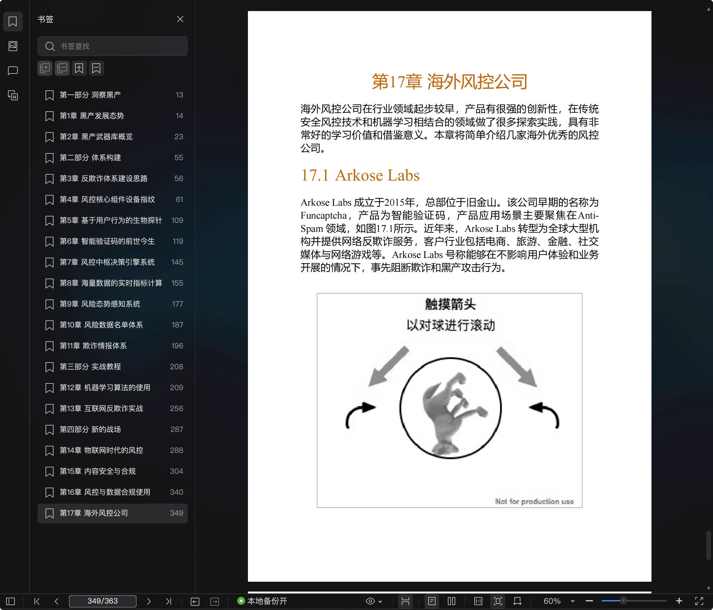Open bookmark 第7章 风控中枢决策引擎系统
Image resolution: width=713 pixels, height=610 pixels.
(x=113, y=262)
